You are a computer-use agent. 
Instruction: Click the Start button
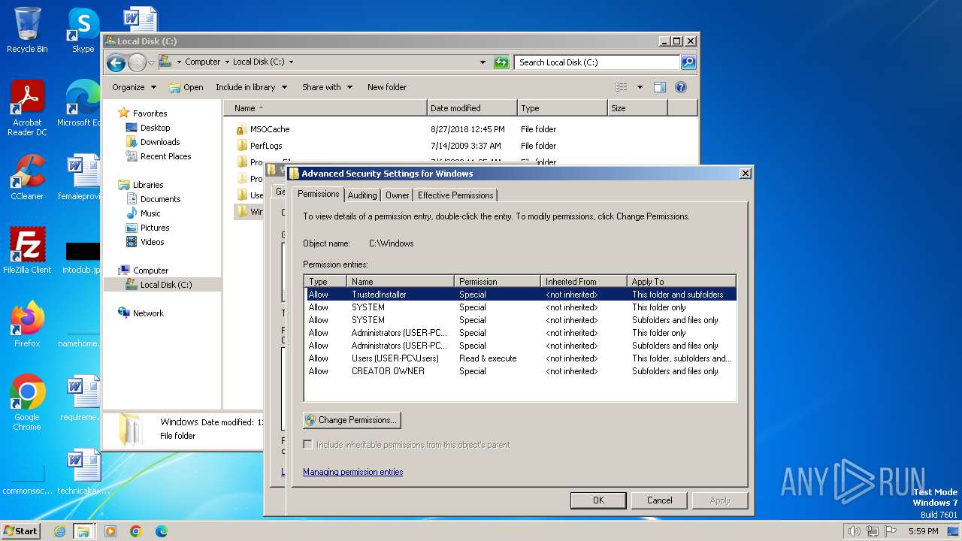[x=21, y=531]
